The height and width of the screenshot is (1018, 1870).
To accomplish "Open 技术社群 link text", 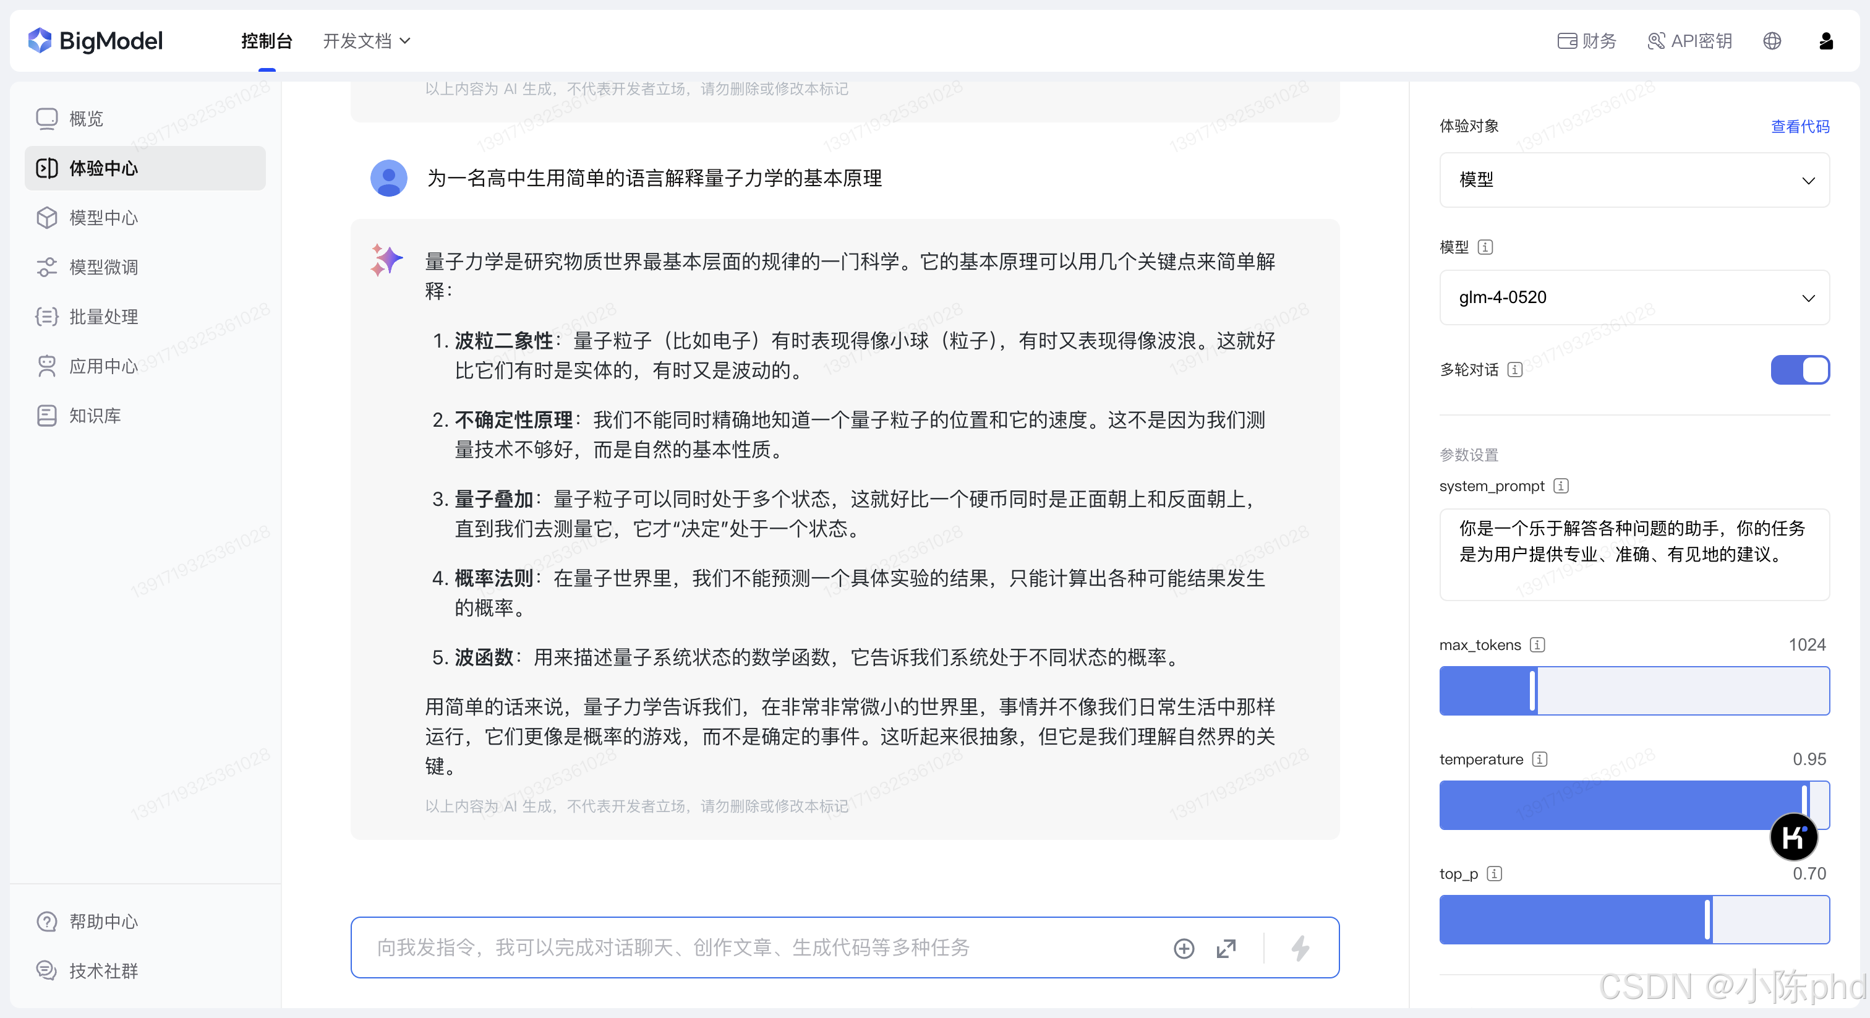I will [104, 971].
